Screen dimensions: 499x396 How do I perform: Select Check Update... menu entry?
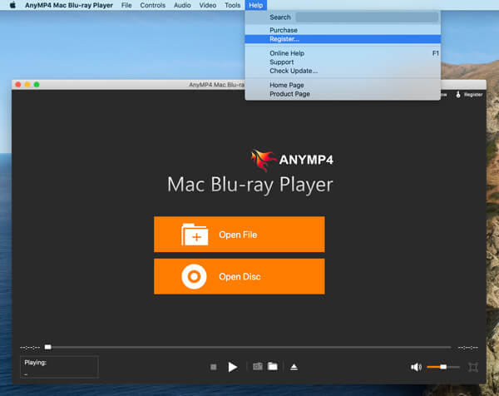click(x=293, y=71)
